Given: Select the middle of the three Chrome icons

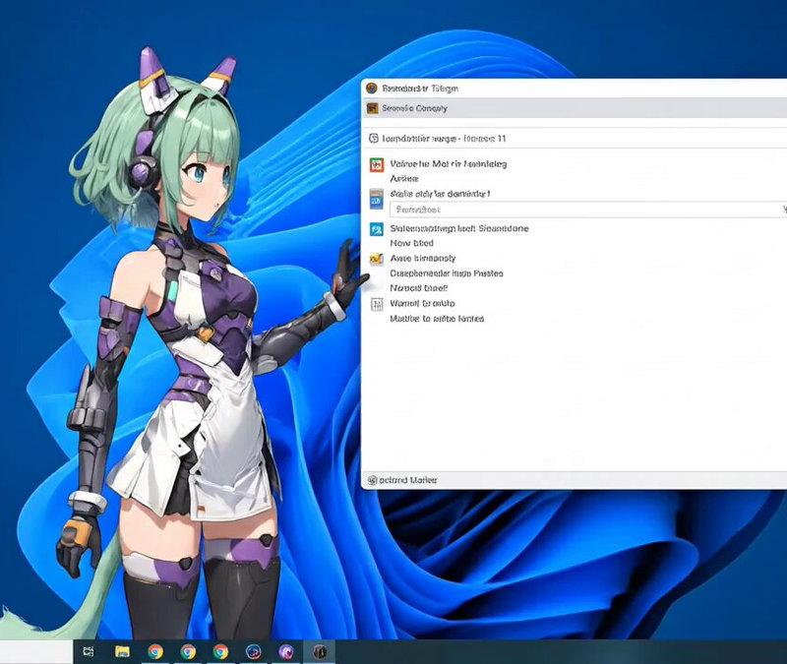Looking at the screenshot, I should tap(188, 651).
